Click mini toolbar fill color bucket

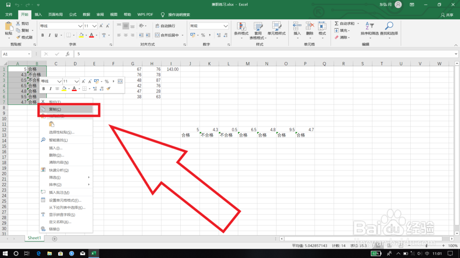click(64, 88)
